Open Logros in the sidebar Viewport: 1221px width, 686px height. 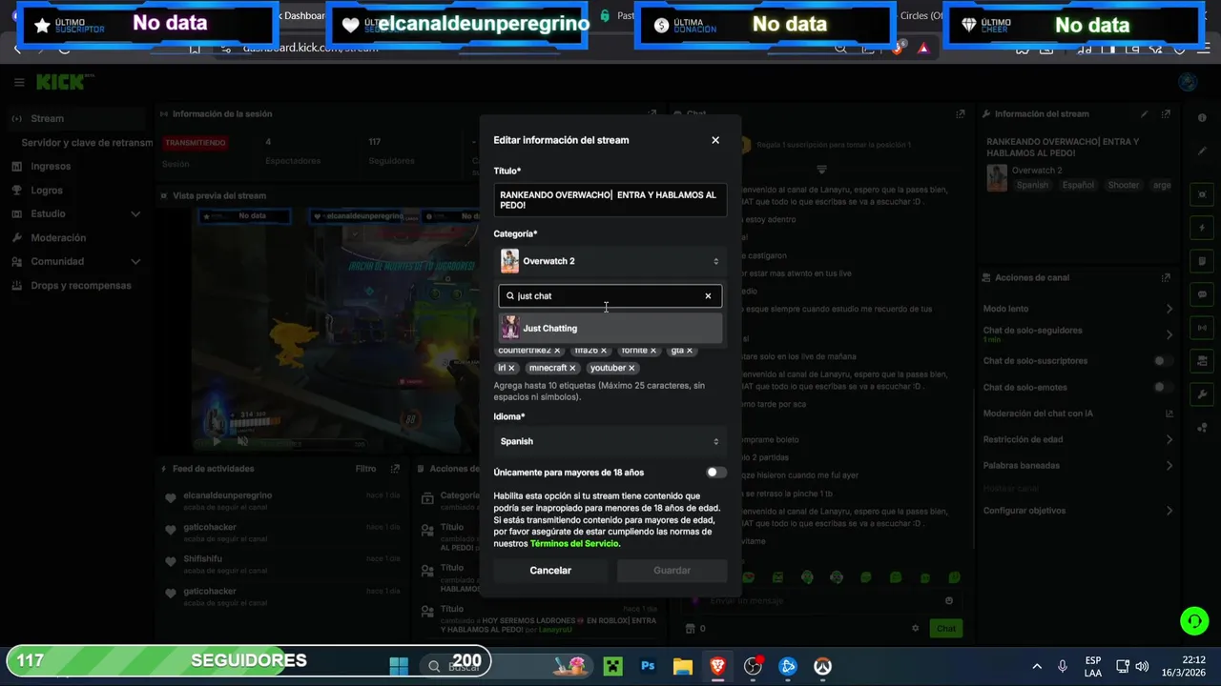tap(47, 191)
